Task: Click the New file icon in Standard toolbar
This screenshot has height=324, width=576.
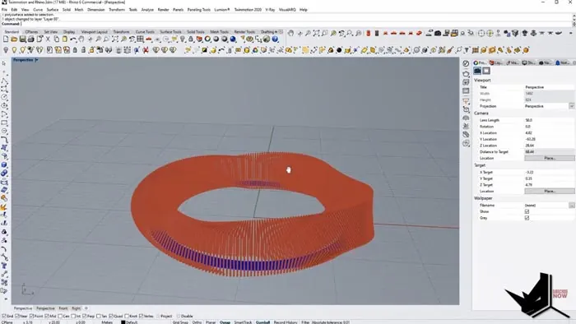Action: pos(6,39)
